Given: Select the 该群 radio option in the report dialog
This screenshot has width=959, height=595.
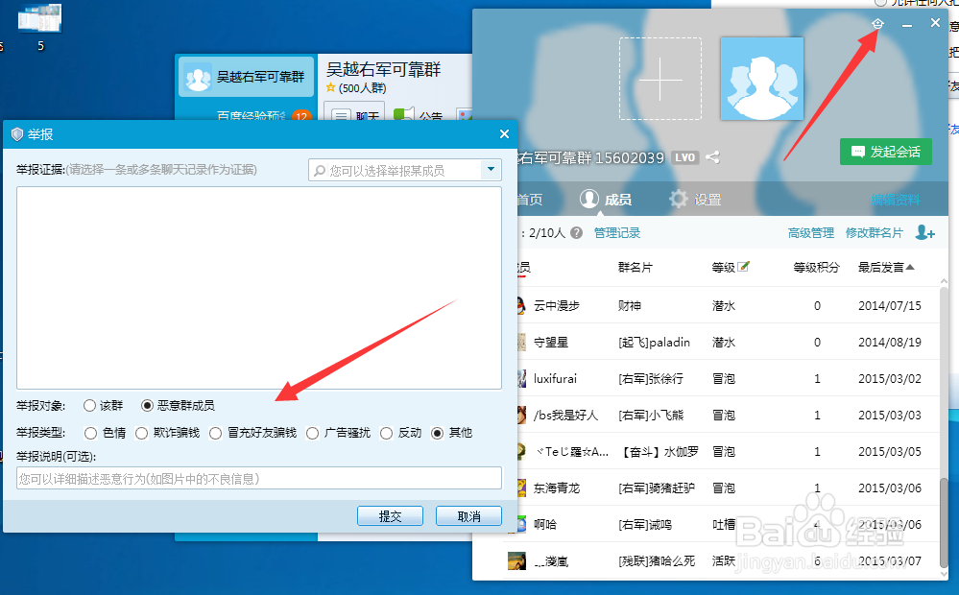Looking at the screenshot, I should pyautogui.click(x=88, y=405).
